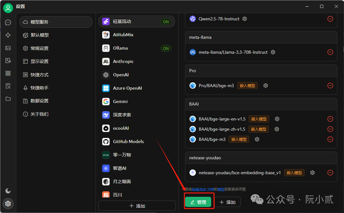The image size is (344, 213).
Task: Open the 模型 details link
Action: coord(221,189)
